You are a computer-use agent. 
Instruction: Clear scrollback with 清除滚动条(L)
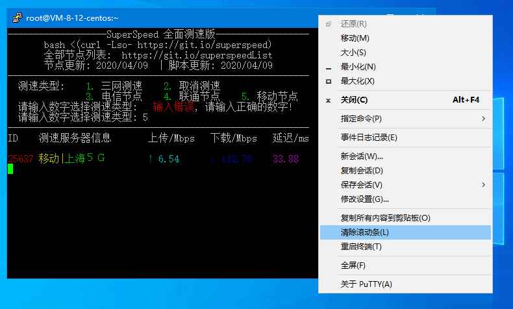364,232
